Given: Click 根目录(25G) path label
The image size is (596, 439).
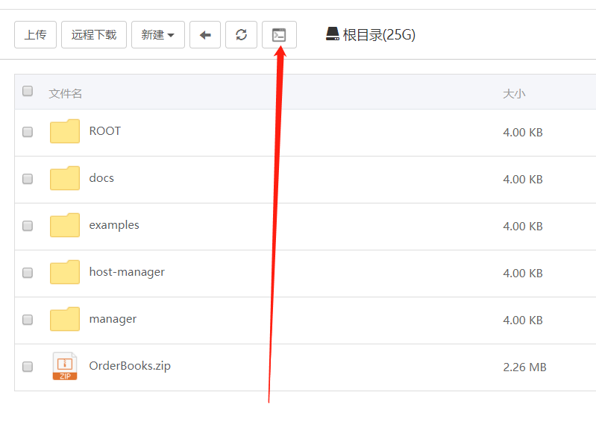Looking at the screenshot, I should coord(379,34).
